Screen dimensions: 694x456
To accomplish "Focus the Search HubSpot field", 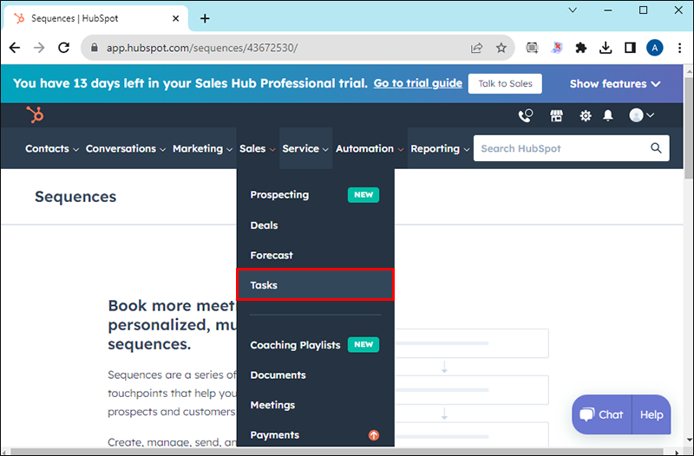I will pos(571,148).
